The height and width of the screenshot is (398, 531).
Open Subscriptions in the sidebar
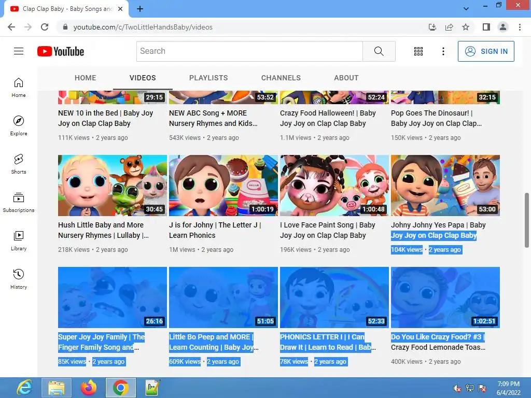19,203
